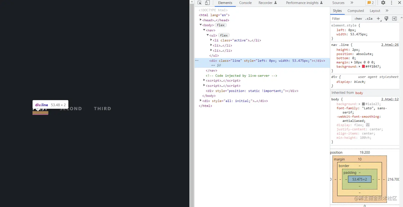The width and height of the screenshot is (403, 207).
Task: Click the font-family Lato declaration
Action: point(362,110)
